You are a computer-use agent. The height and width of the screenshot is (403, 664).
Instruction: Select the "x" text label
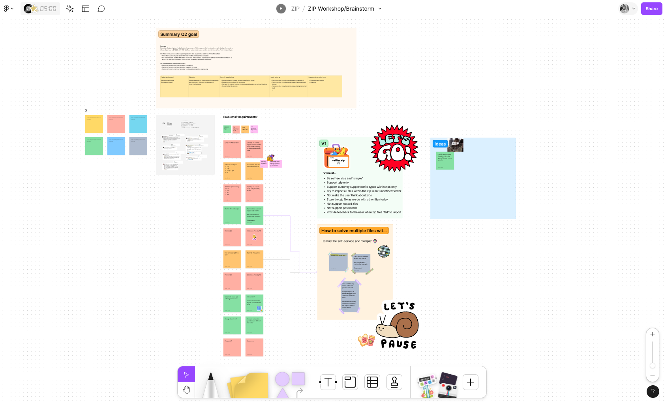tap(86, 110)
